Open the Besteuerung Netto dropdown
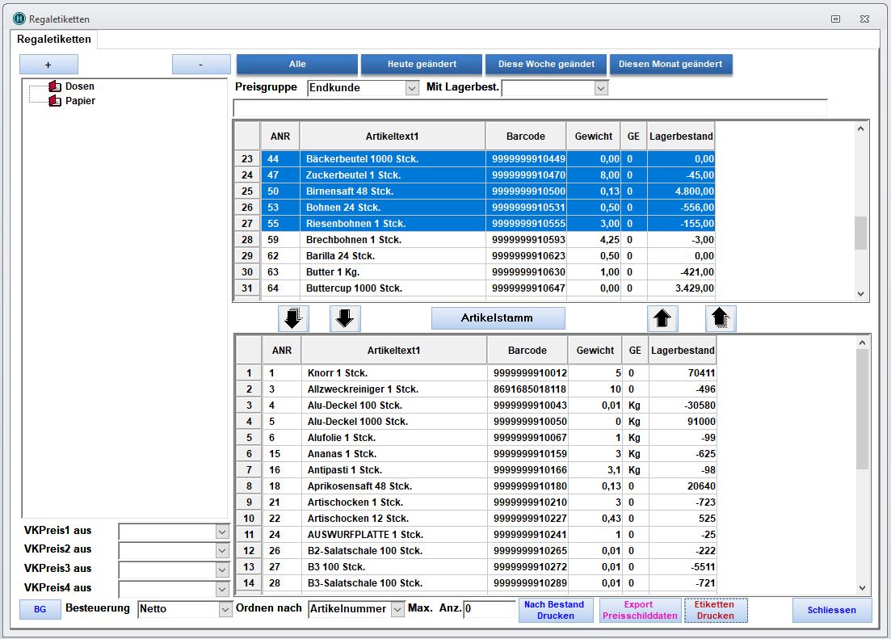The width and height of the screenshot is (891, 639). point(225,609)
